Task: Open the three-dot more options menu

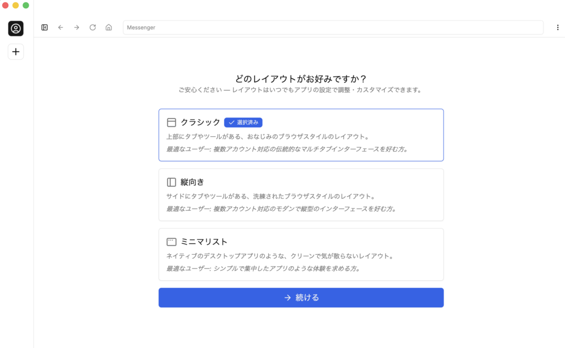Action: point(557,28)
